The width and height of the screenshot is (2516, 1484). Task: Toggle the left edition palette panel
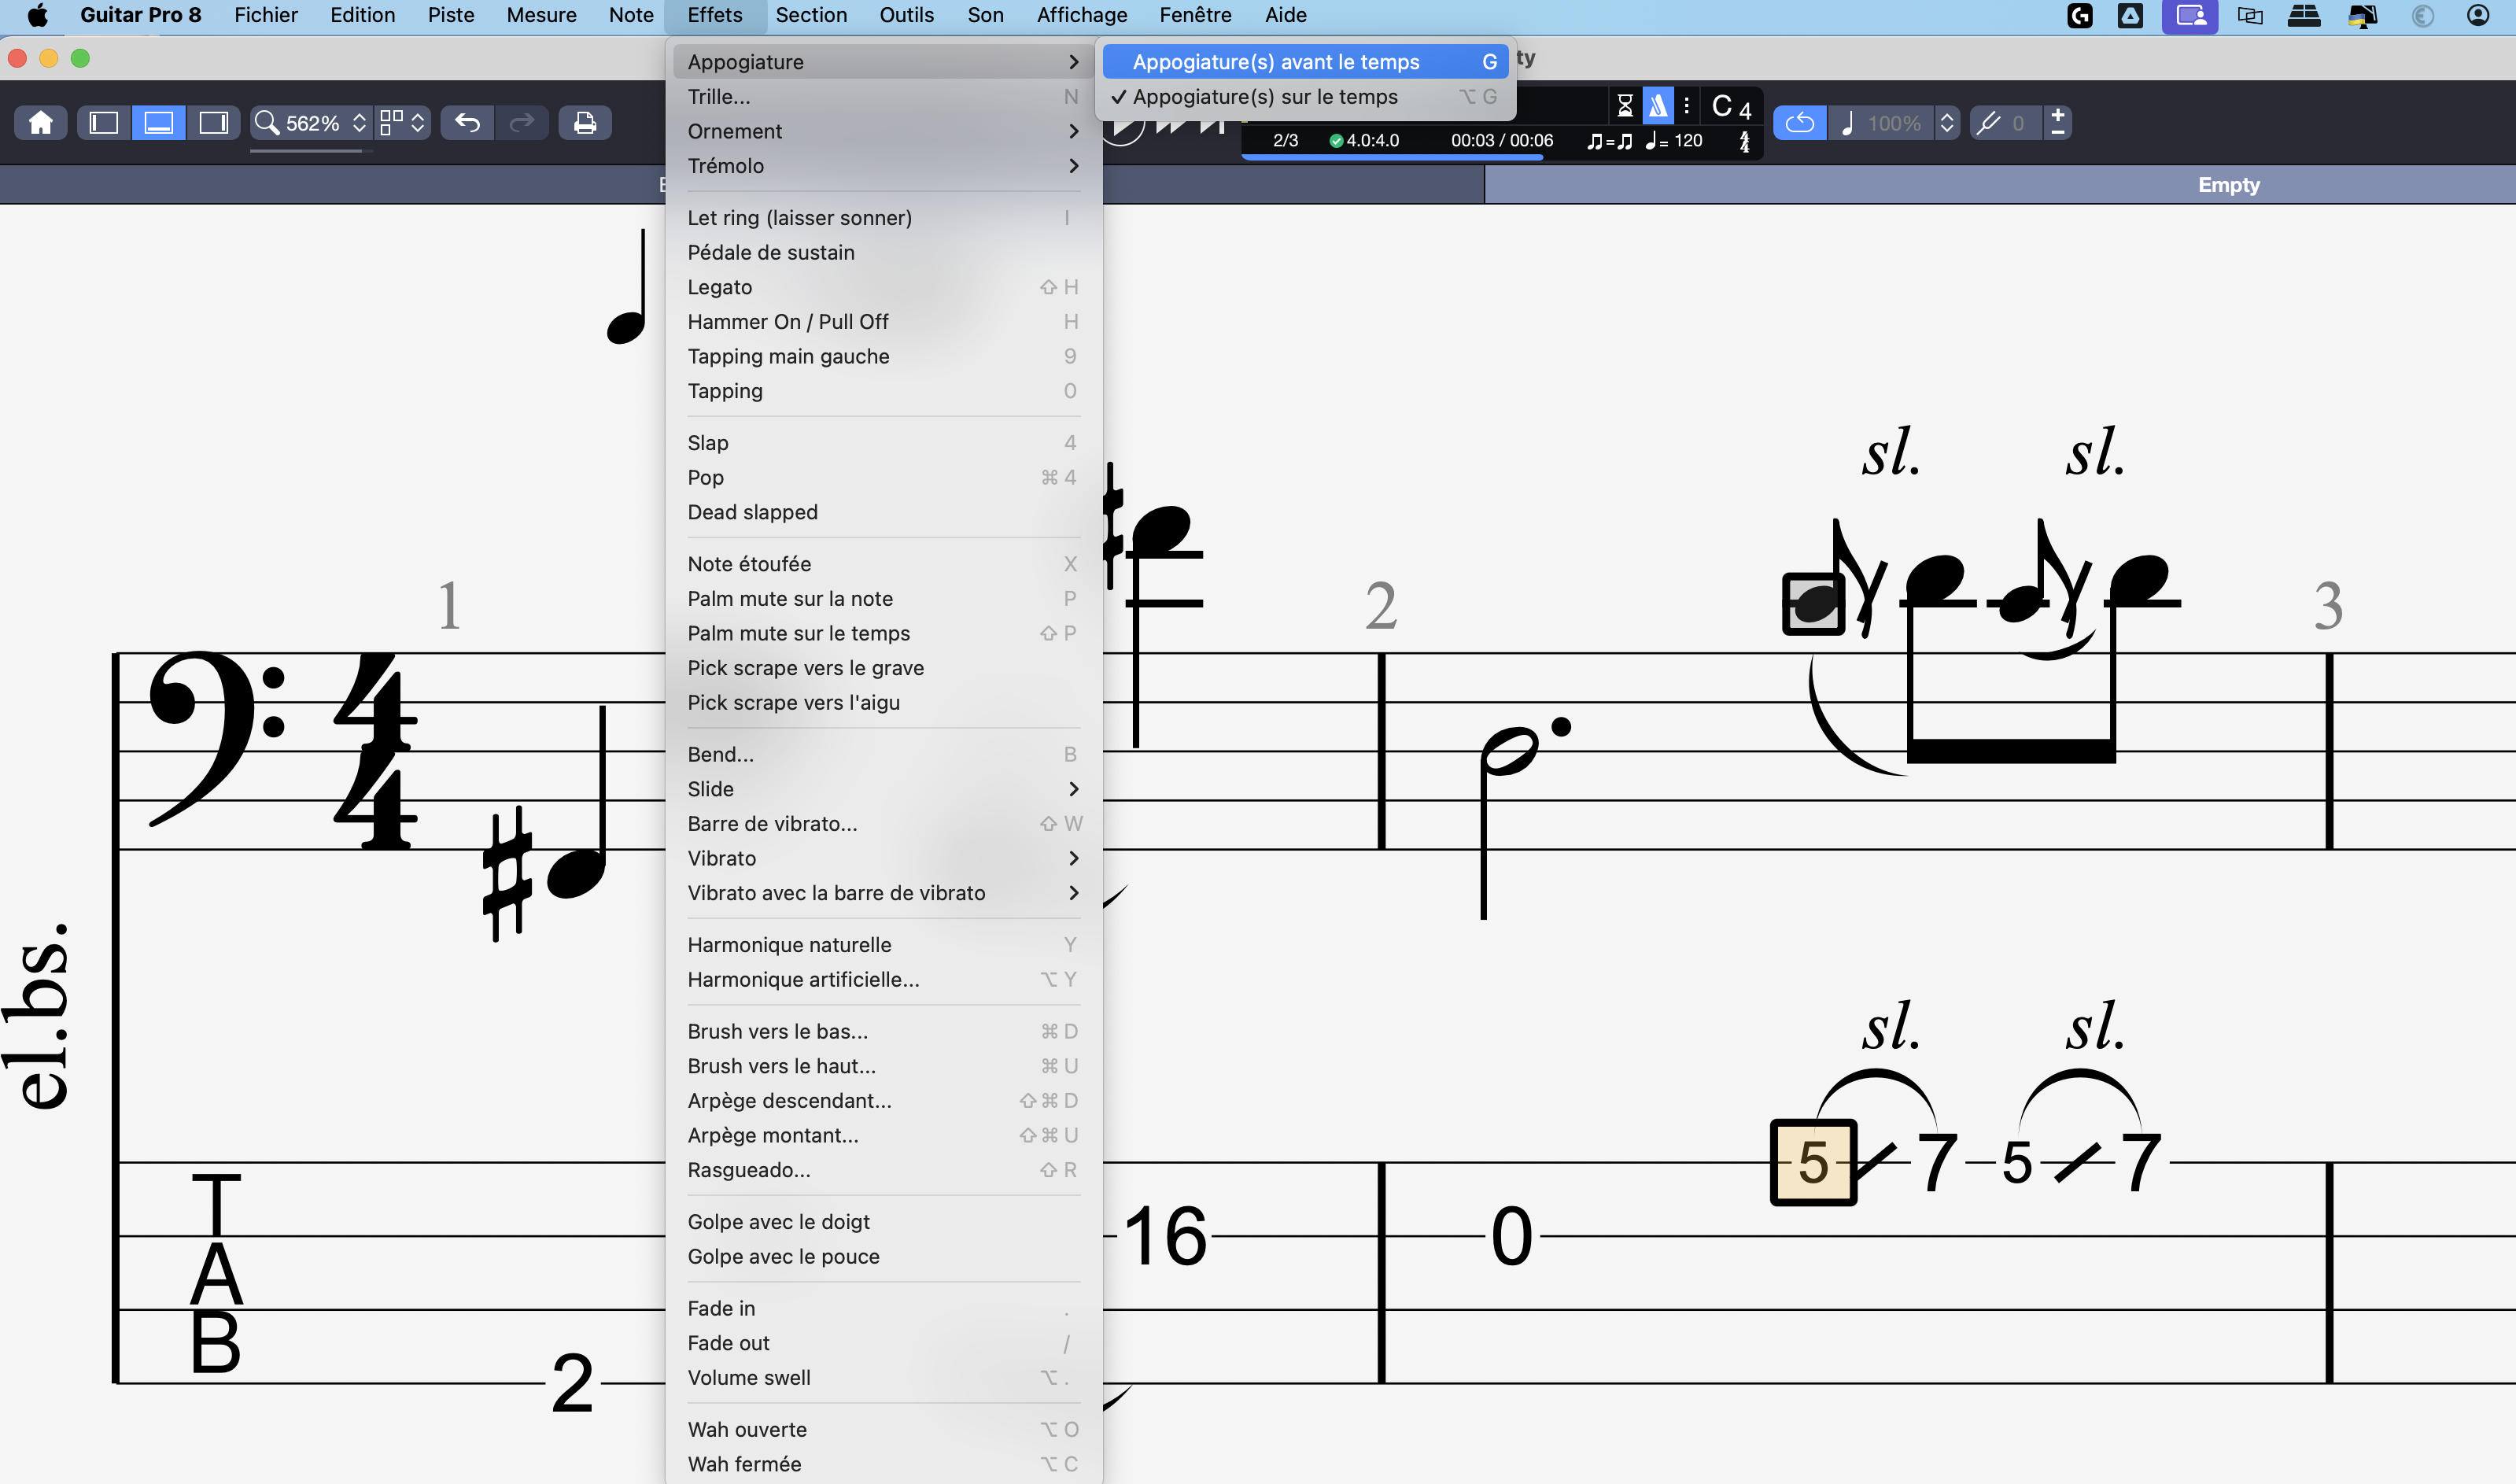[104, 122]
